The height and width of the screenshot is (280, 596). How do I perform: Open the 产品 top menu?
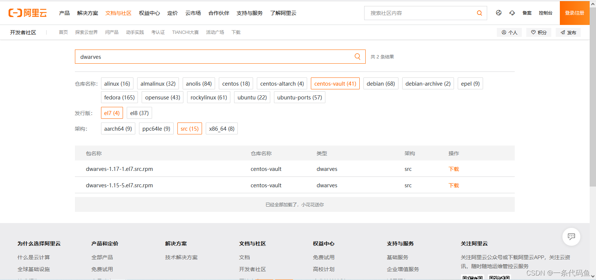click(x=64, y=13)
